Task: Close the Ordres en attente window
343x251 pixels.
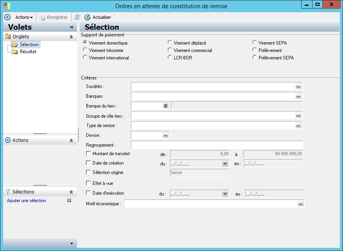Action: pos(331,5)
